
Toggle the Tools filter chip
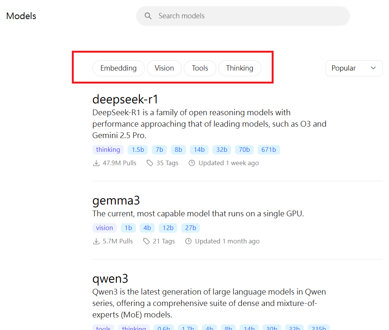point(200,68)
